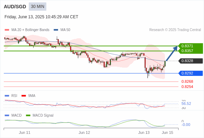This screenshot has width=204, height=138.
Task: Click the blue MA 50 legend swatch
Action: click(x=56, y=30)
